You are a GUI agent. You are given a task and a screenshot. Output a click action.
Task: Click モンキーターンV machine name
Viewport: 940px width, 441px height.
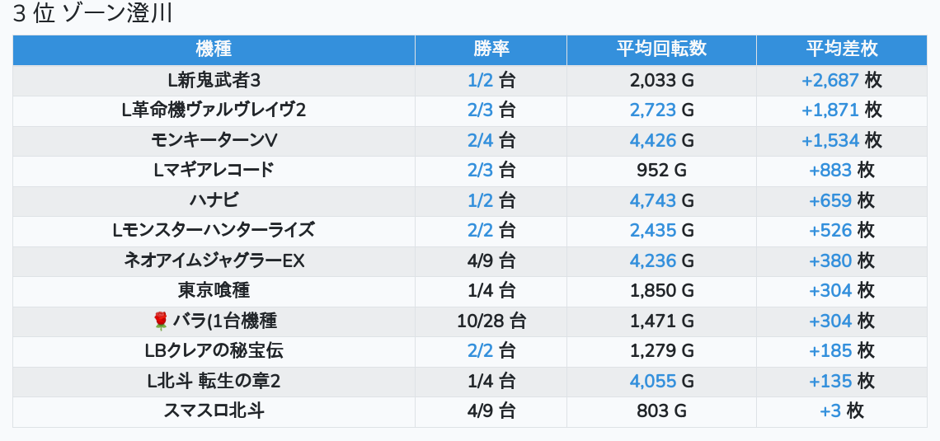214,141
